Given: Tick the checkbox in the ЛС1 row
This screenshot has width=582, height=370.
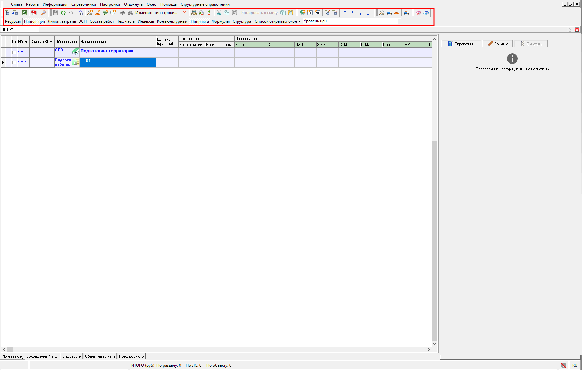Looking at the screenshot, I should 14,52.
